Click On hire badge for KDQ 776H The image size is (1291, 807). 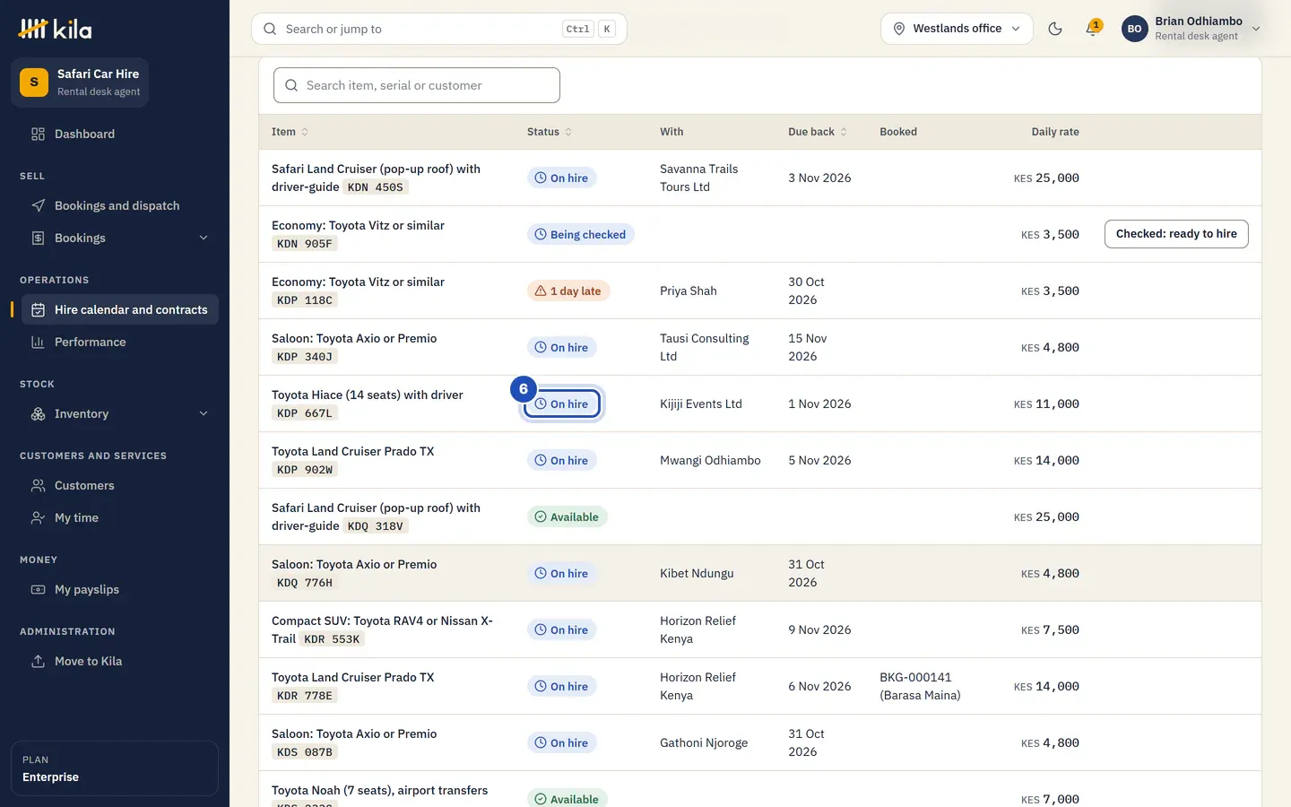[x=562, y=573]
